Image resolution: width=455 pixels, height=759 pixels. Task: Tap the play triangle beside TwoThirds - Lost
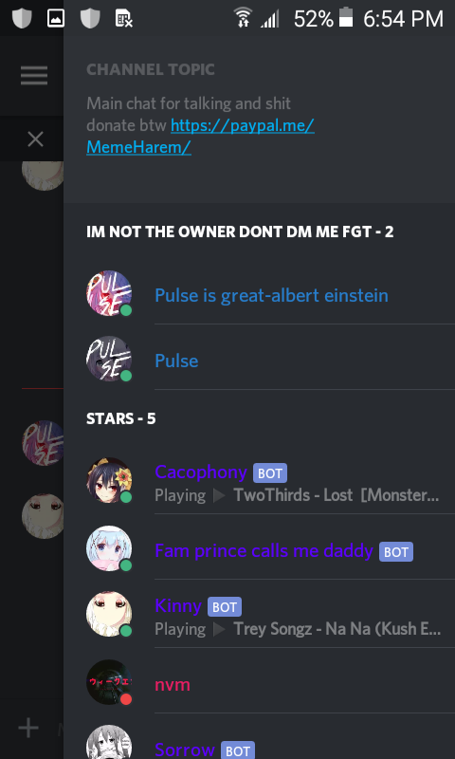tap(220, 495)
